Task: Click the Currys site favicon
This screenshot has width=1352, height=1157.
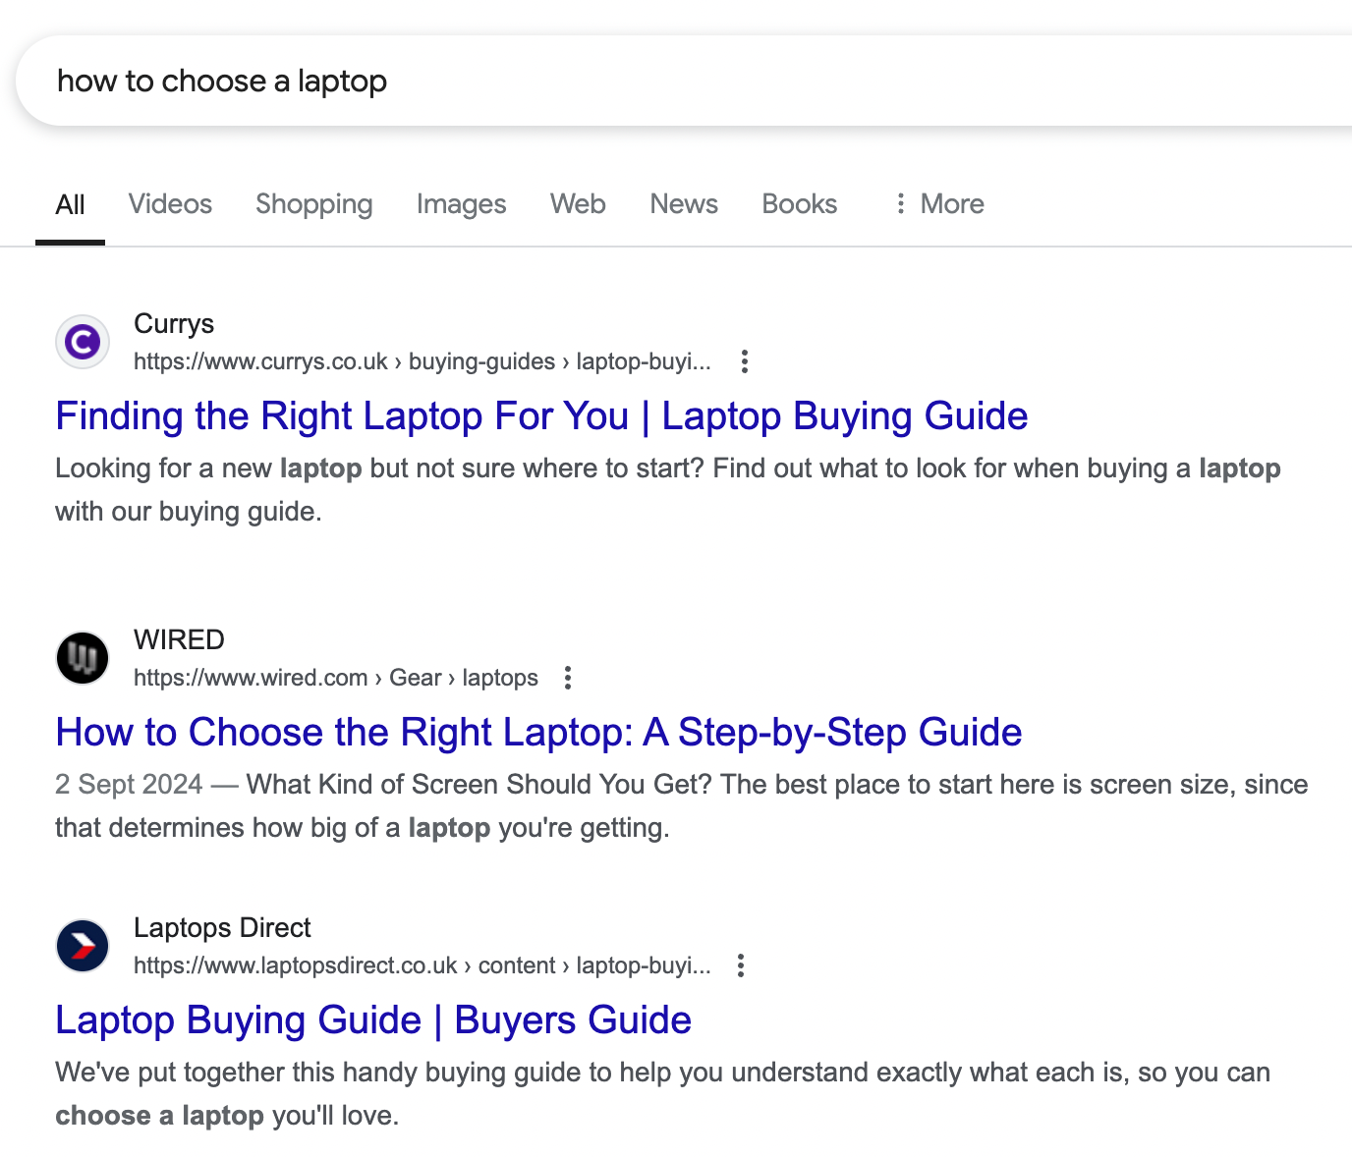Action: [x=82, y=341]
